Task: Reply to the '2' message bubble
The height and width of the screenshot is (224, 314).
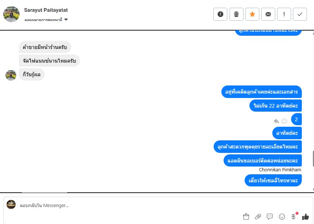Action: 276,121
